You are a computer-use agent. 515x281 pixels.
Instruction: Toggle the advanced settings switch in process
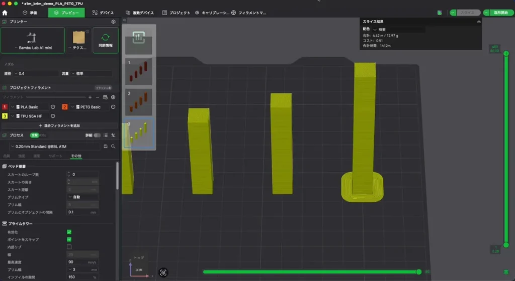(x=97, y=135)
